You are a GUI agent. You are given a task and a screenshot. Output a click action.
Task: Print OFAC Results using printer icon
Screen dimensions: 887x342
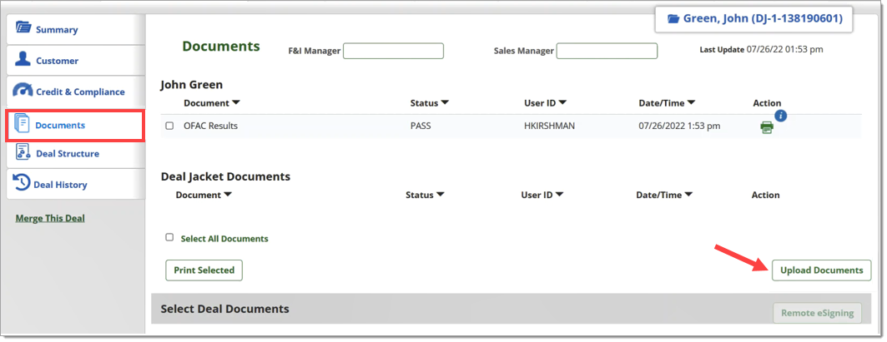coord(767,127)
